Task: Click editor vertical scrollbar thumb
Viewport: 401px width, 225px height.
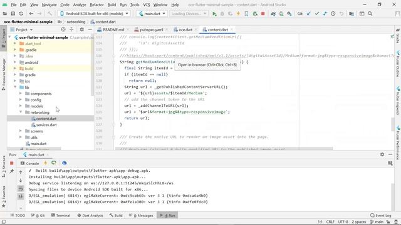Action: coord(393,124)
